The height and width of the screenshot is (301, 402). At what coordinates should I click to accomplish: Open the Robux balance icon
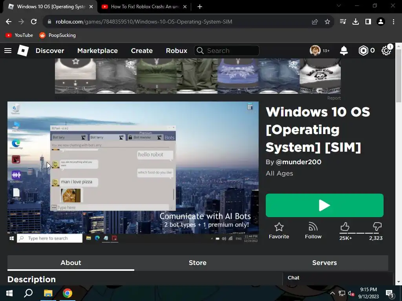point(363,51)
